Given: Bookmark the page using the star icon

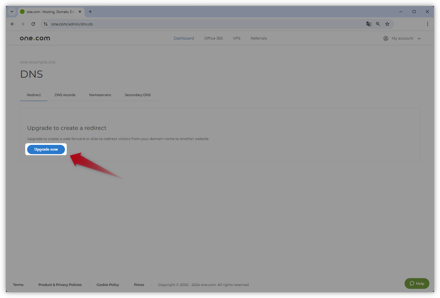Looking at the screenshot, I should tap(387, 24).
